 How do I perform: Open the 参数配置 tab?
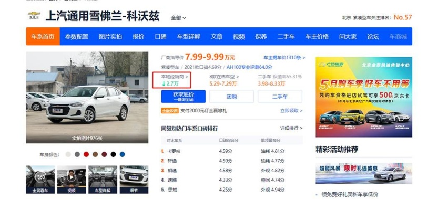coord(77,37)
